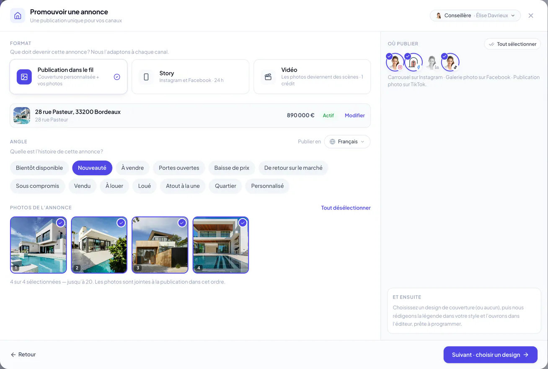Click the 890 000 € price
Image resolution: width=548 pixels, height=369 pixels.
300,115
